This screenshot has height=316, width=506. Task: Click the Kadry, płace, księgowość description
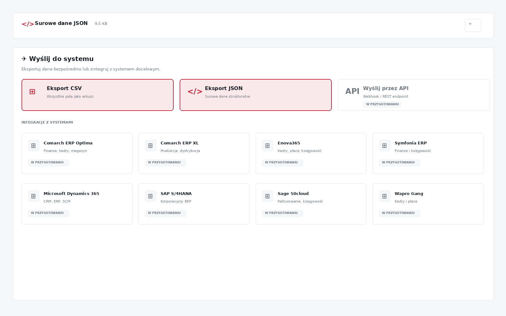(299, 151)
